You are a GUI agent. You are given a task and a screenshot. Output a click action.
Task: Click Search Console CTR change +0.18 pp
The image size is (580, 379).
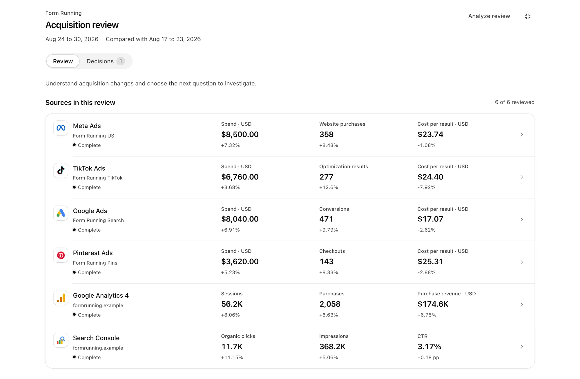(x=428, y=358)
